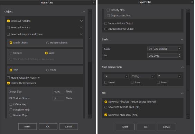Click the percent scale input field
The width and height of the screenshot is (195, 134).
coord(162,56)
